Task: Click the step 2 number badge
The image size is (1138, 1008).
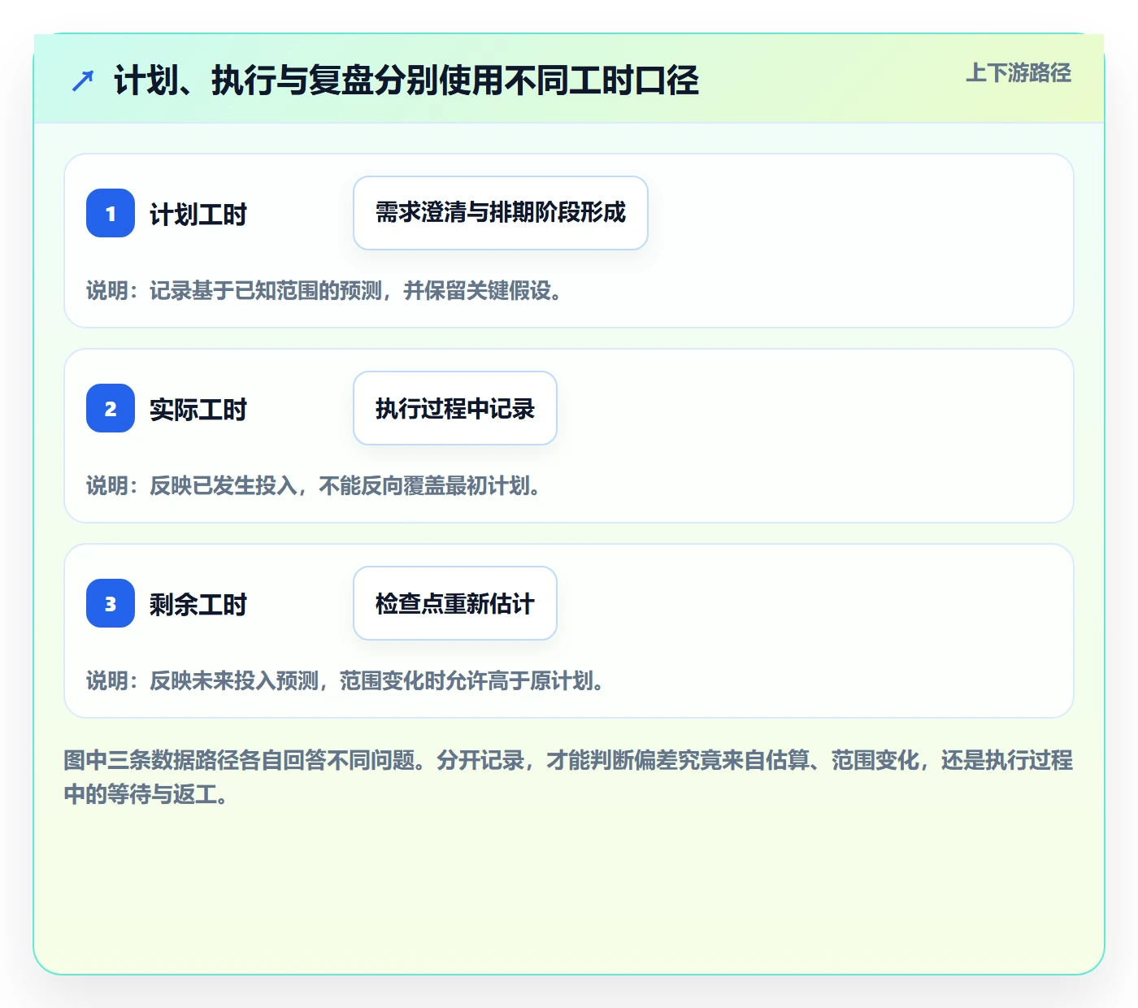Action: (x=111, y=408)
